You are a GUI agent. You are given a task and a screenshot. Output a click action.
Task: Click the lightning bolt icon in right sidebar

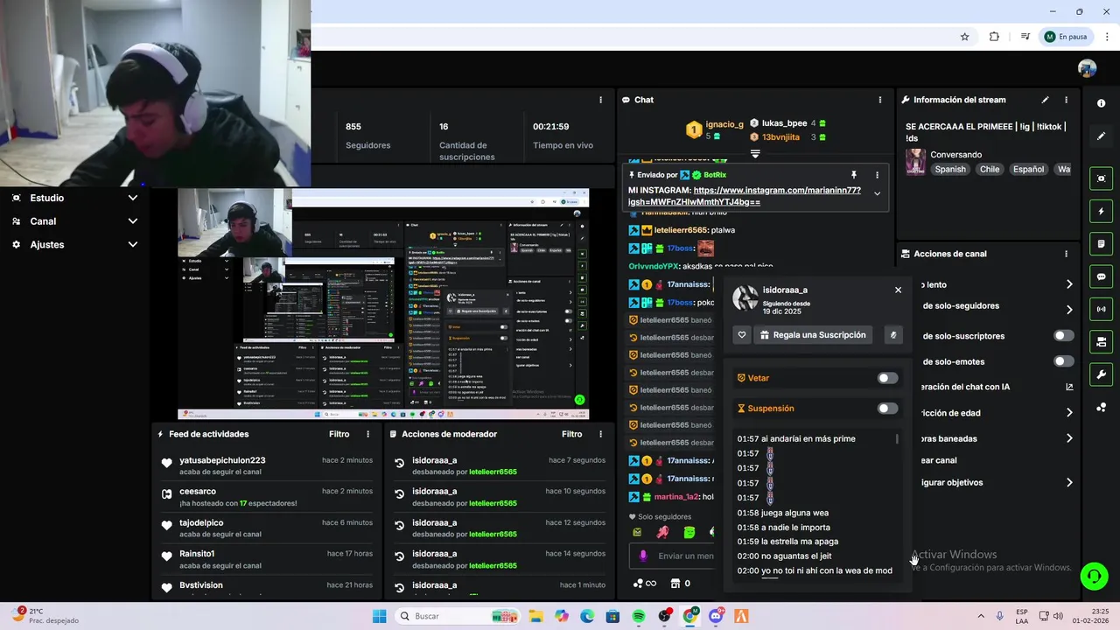[x=1101, y=211]
